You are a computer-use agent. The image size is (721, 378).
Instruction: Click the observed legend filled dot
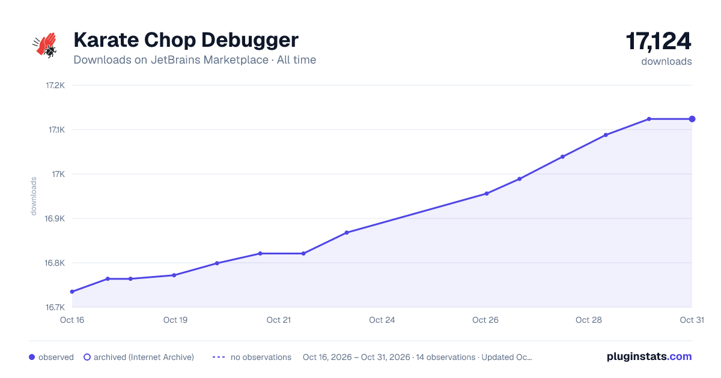click(x=32, y=357)
